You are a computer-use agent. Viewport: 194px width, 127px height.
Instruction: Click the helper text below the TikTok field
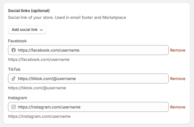pos(37,88)
